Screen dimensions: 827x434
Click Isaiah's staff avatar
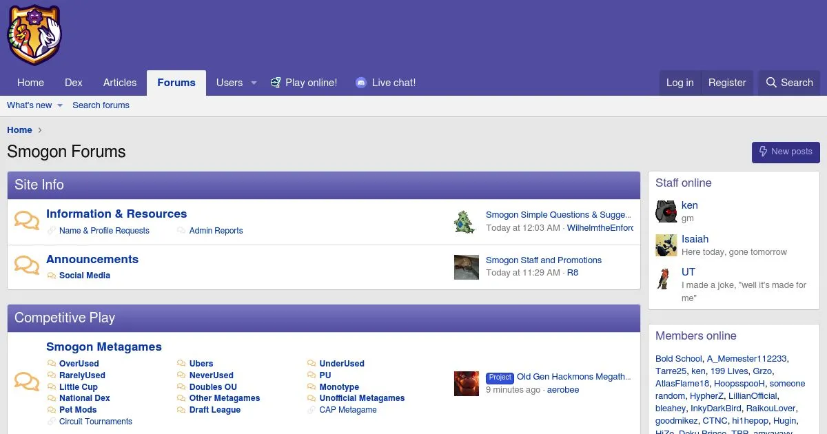(666, 245)
